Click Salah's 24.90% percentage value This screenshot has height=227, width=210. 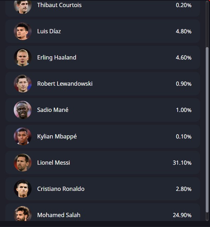[x=182, y=215]
